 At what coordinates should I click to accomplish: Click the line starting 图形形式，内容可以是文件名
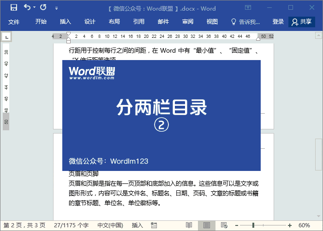[163, 193]
